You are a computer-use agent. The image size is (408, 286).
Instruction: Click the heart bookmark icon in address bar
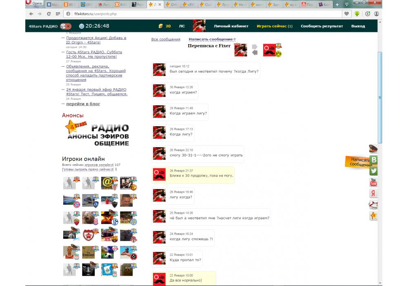(346, 14)
